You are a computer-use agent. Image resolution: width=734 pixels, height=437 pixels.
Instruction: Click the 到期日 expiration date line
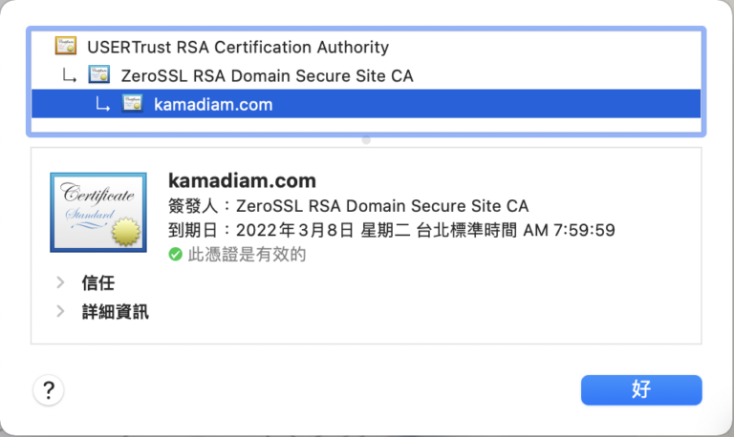coord(391,230)
